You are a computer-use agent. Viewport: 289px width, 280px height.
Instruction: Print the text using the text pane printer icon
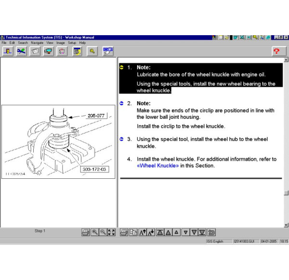point(124,232)
